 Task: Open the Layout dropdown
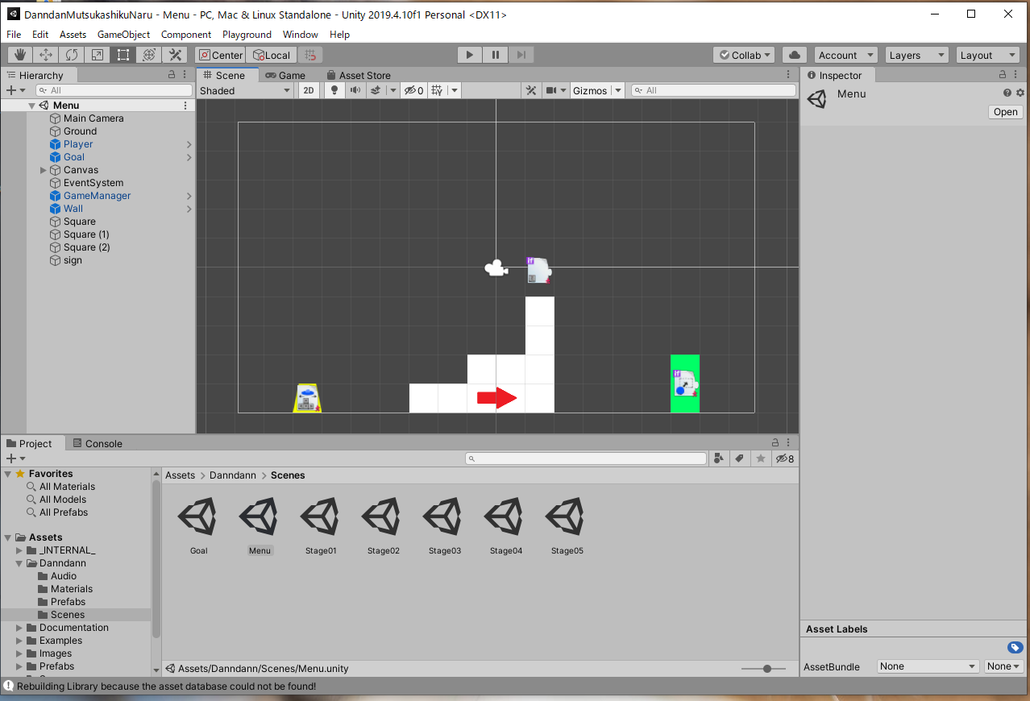pos(988,55)
